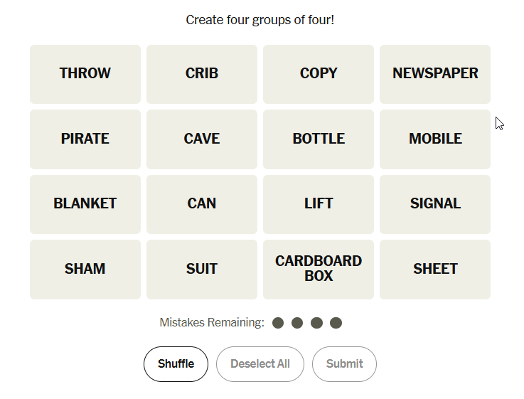Choose the MOBILE word tile
The width and height of the screenshot is (524, 399).
(x=435, y=139)
